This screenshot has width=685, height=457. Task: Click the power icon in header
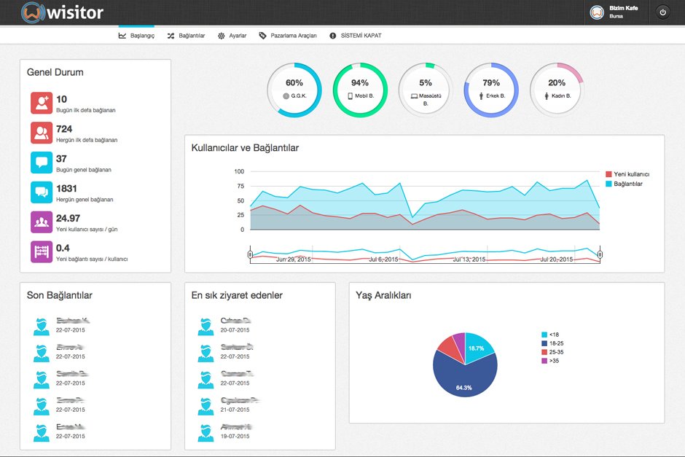[x=662, y=12]
